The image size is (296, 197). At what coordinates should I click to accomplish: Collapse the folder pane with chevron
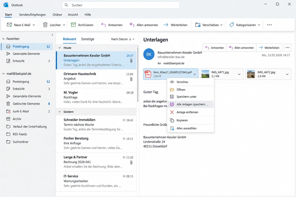[x=52, y=35]
